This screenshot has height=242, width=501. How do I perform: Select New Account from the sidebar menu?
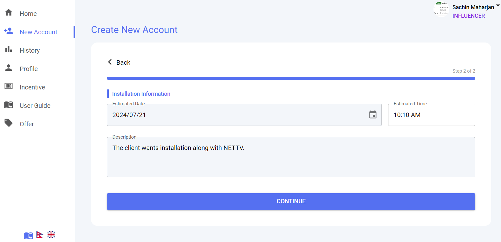pyautogui.click(x=38, y=32)
